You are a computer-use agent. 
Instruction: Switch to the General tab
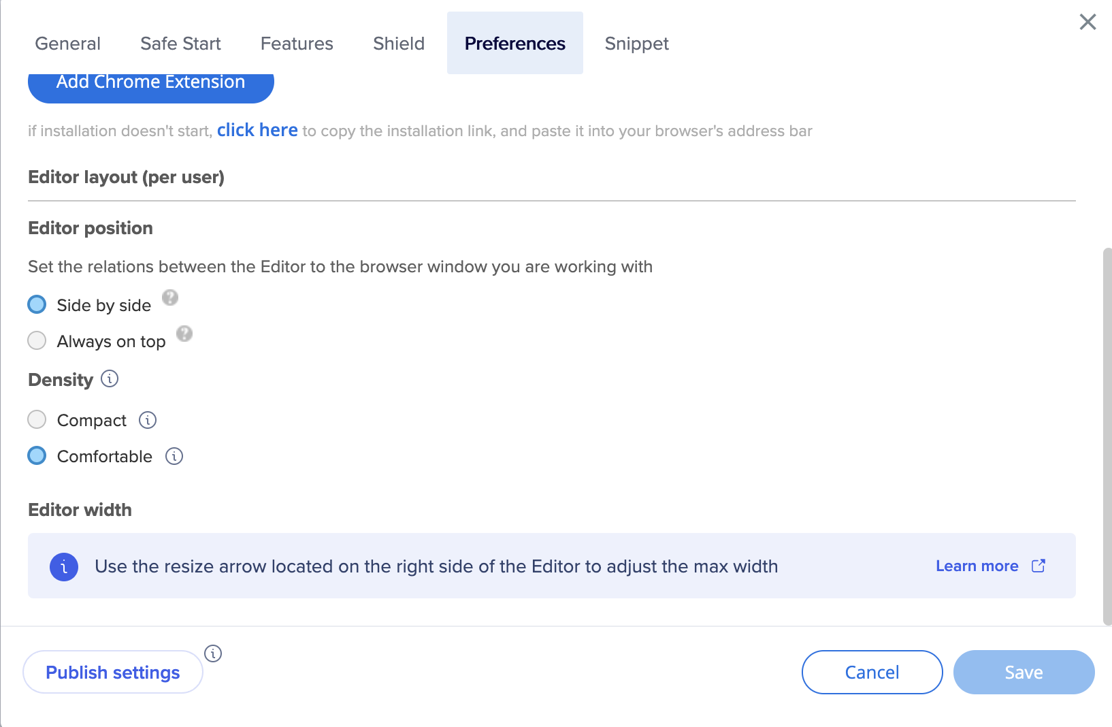pos(68,44)
